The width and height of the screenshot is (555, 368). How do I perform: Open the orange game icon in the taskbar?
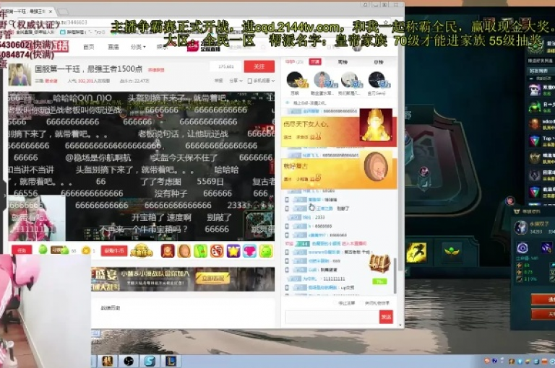click(107, 361)
